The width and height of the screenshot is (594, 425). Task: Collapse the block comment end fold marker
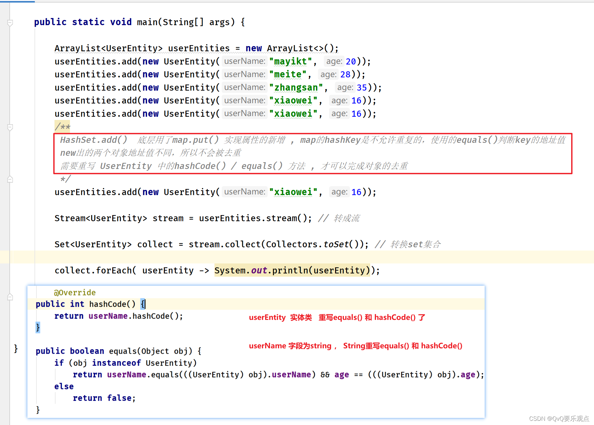pos(10,179)
